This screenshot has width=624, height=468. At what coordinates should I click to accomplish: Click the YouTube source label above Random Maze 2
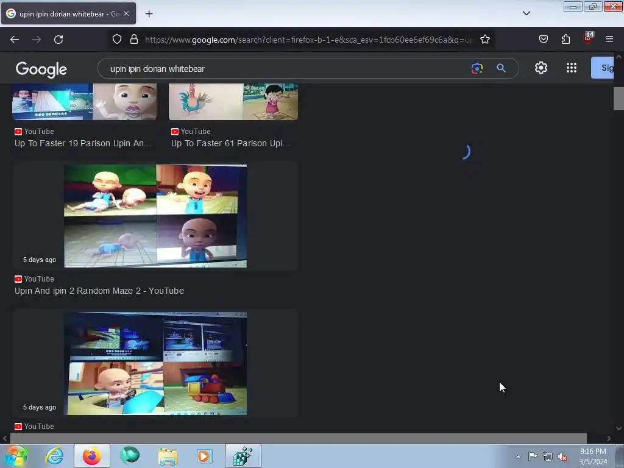(34, 279)
